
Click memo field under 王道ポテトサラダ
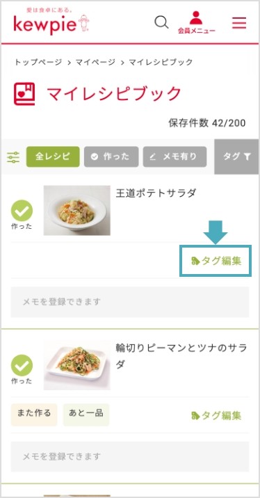[x=130, y=302]
